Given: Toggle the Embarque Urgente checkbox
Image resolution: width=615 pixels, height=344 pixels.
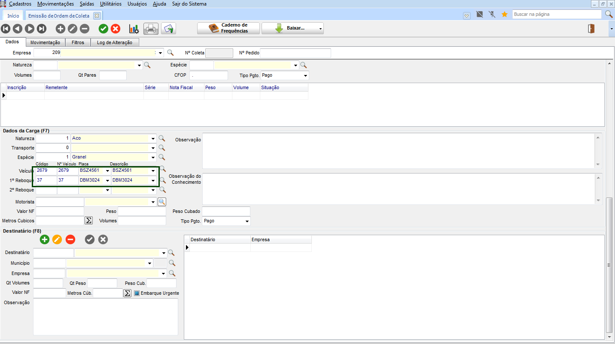Looking at the screenshot, I should 137,293.
